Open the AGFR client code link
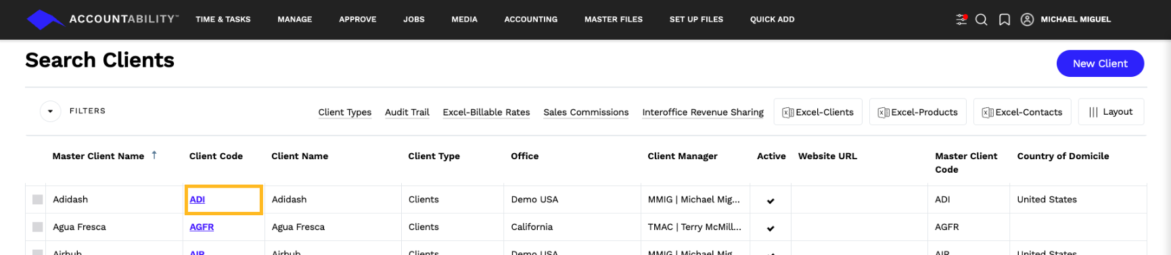Image resolution: width=1171 pixels, height=255 pixels. (202, 227)
